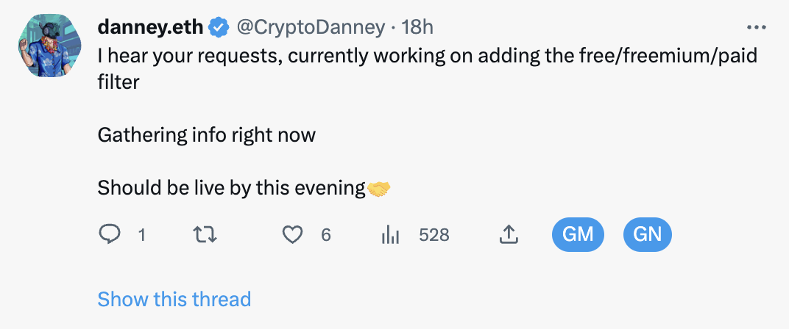Image resolution: width=789 pixels, height=329 pixels.
Task: Click the GM button
Action: (x=578, y=234)
